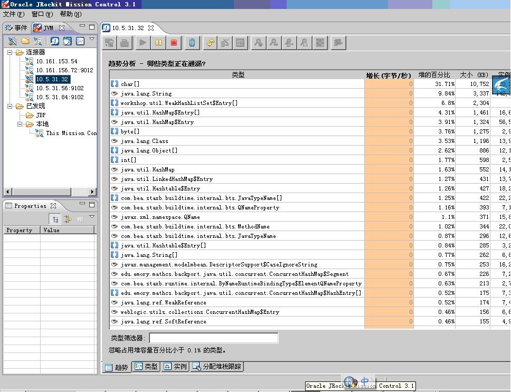Create a new folder in the JVM browser
The image size is (511, 392).
point(25,41)
